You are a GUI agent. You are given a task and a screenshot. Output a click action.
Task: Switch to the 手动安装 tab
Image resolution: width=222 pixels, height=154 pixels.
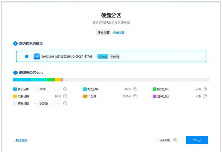point(104,33)
